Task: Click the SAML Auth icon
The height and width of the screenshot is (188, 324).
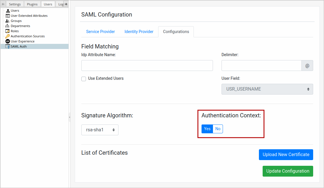Action: 8,46
